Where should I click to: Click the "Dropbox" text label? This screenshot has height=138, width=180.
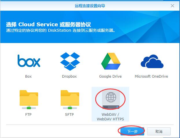(70, 77)
